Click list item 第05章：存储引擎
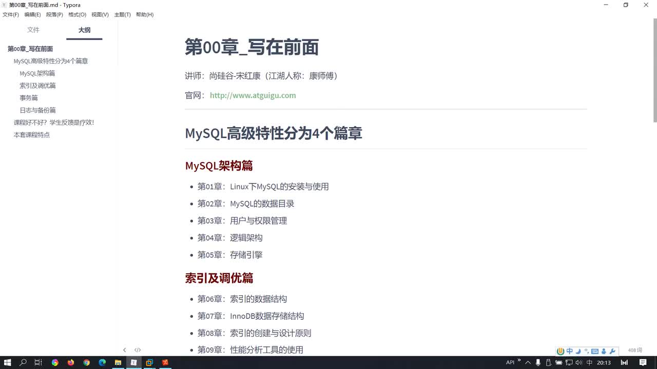The width and height of the screenshot is (657, 369). click(x=230, y=255)
